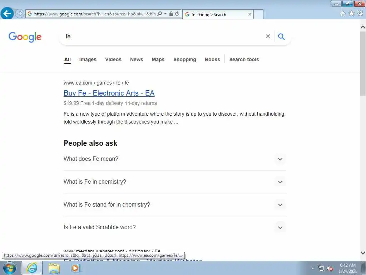This screenshot has width=366, height=275.
Task: Switch to the Maps tab
Action: (158, 60)
